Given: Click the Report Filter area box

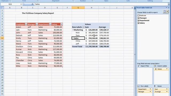Looking at the screenshot, I should pyautogui.click(x=145, y=76).
